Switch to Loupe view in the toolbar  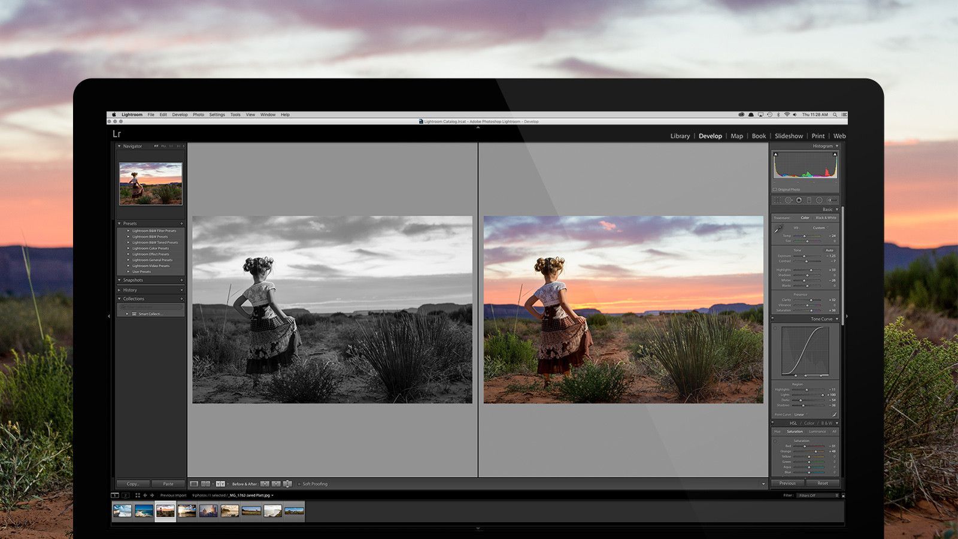point(194,483)
